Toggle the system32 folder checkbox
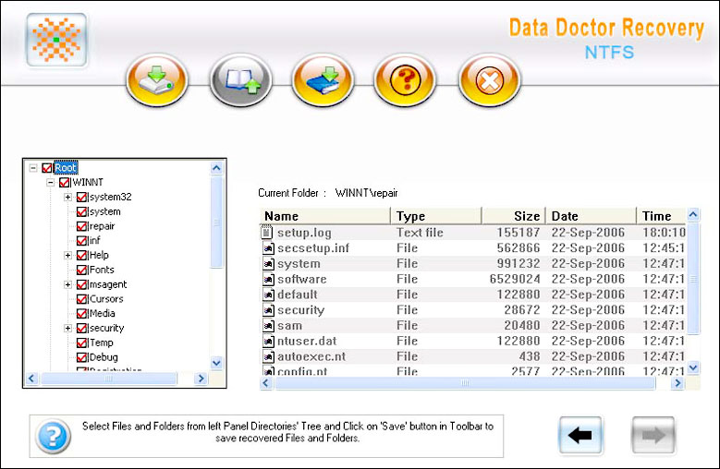The image size is (720, 469). coord(81,198)
